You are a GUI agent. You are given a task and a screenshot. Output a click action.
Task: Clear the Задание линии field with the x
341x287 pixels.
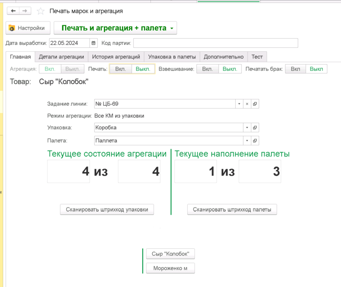pos(247,104)
